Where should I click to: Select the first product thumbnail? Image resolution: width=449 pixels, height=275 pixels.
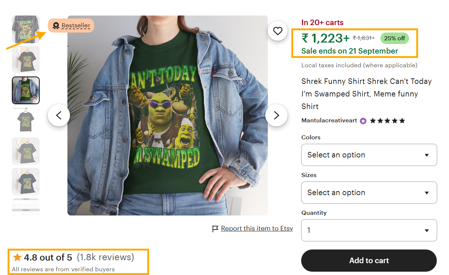coord(26,29)
